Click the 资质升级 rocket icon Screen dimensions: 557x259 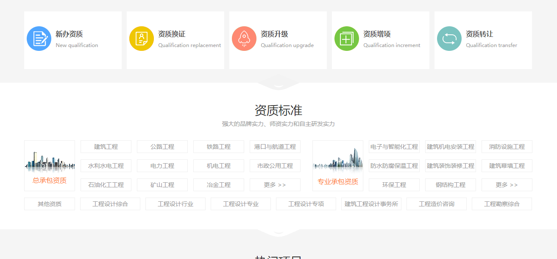(244, 38)
